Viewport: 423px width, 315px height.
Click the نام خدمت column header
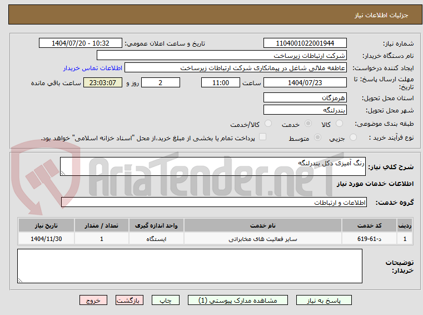(263, 225)
